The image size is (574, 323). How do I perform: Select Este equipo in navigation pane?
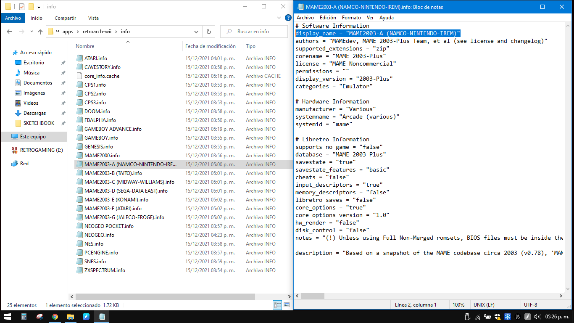(x=33, y=137)
